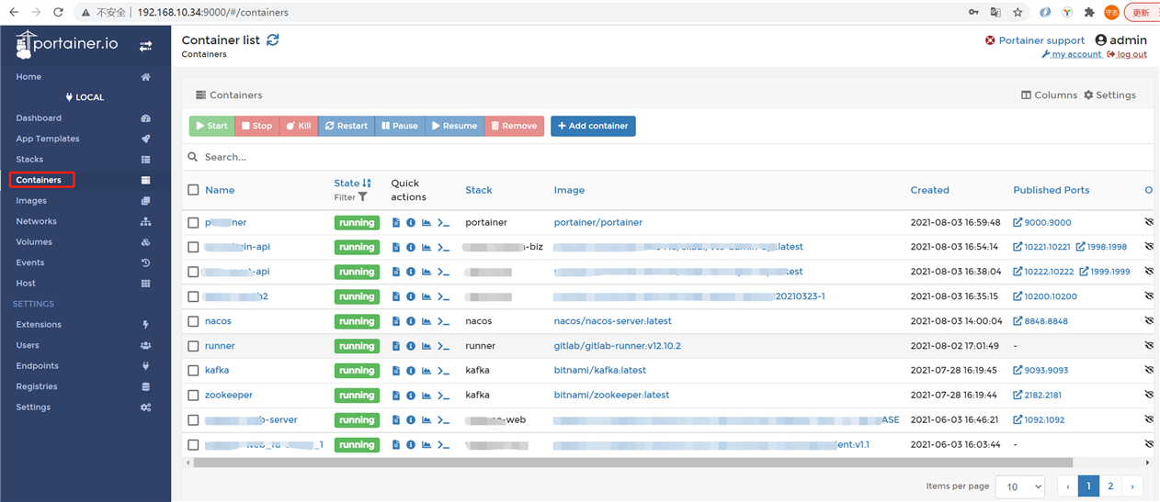Open console icon for nacos container
Screen dimensions: 1160x502
pos(443,321)
